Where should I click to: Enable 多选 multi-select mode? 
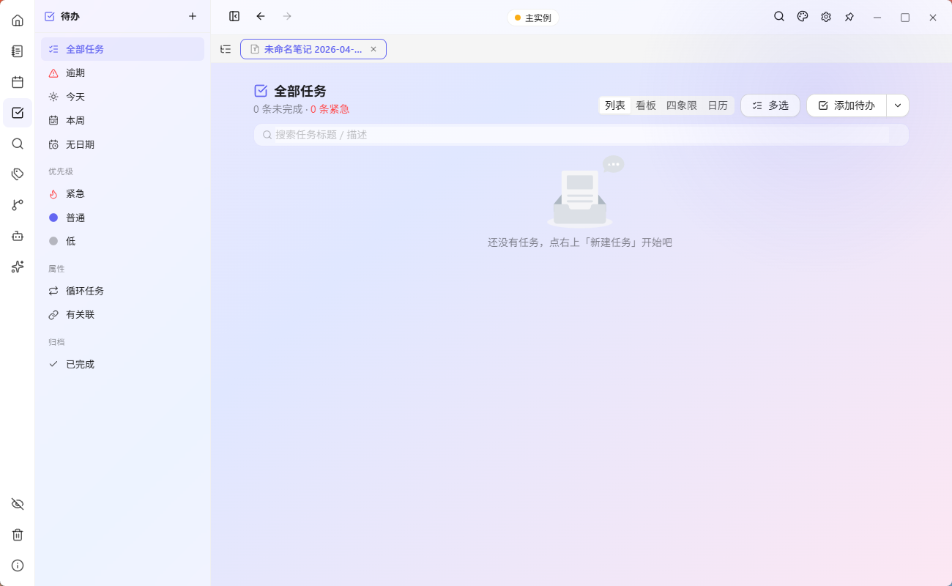click(x=770, y=105)
